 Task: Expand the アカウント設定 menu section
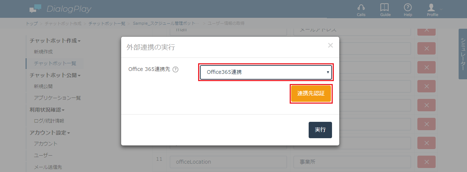pyautogui.click(x=50, y=132)
